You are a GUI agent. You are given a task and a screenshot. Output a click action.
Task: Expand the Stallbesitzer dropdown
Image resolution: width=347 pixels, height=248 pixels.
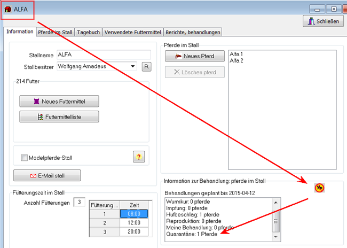(x=132, y=66)
